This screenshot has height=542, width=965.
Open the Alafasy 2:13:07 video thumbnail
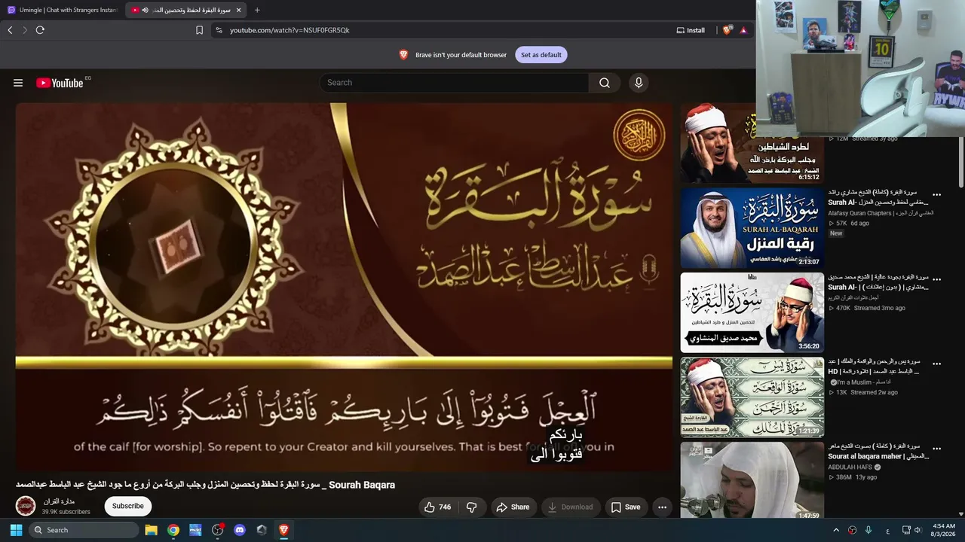coord(752,228)
